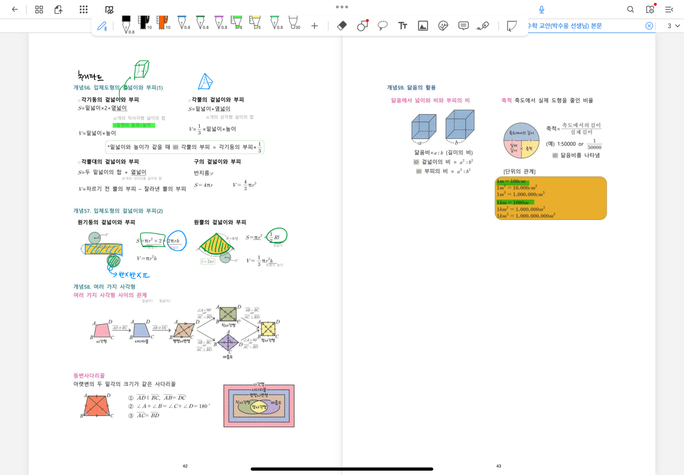This screenshot has height=475, width=684.
Task: Add a new pen with plus button
Action: tap(314, 26)
